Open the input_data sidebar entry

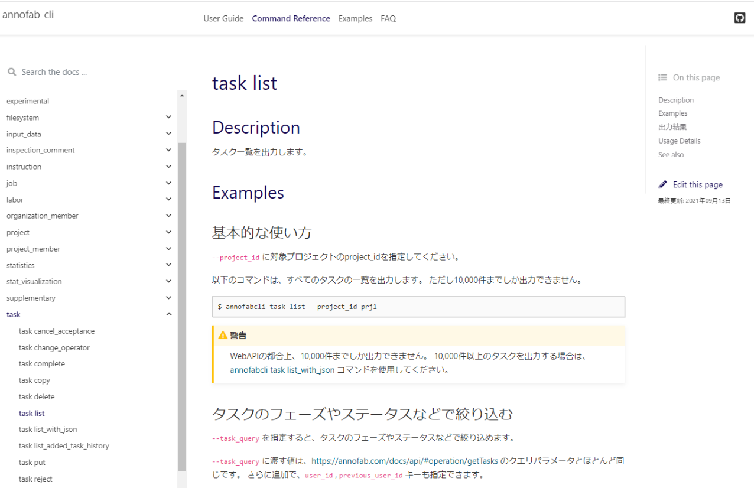[x=24, y=134]
